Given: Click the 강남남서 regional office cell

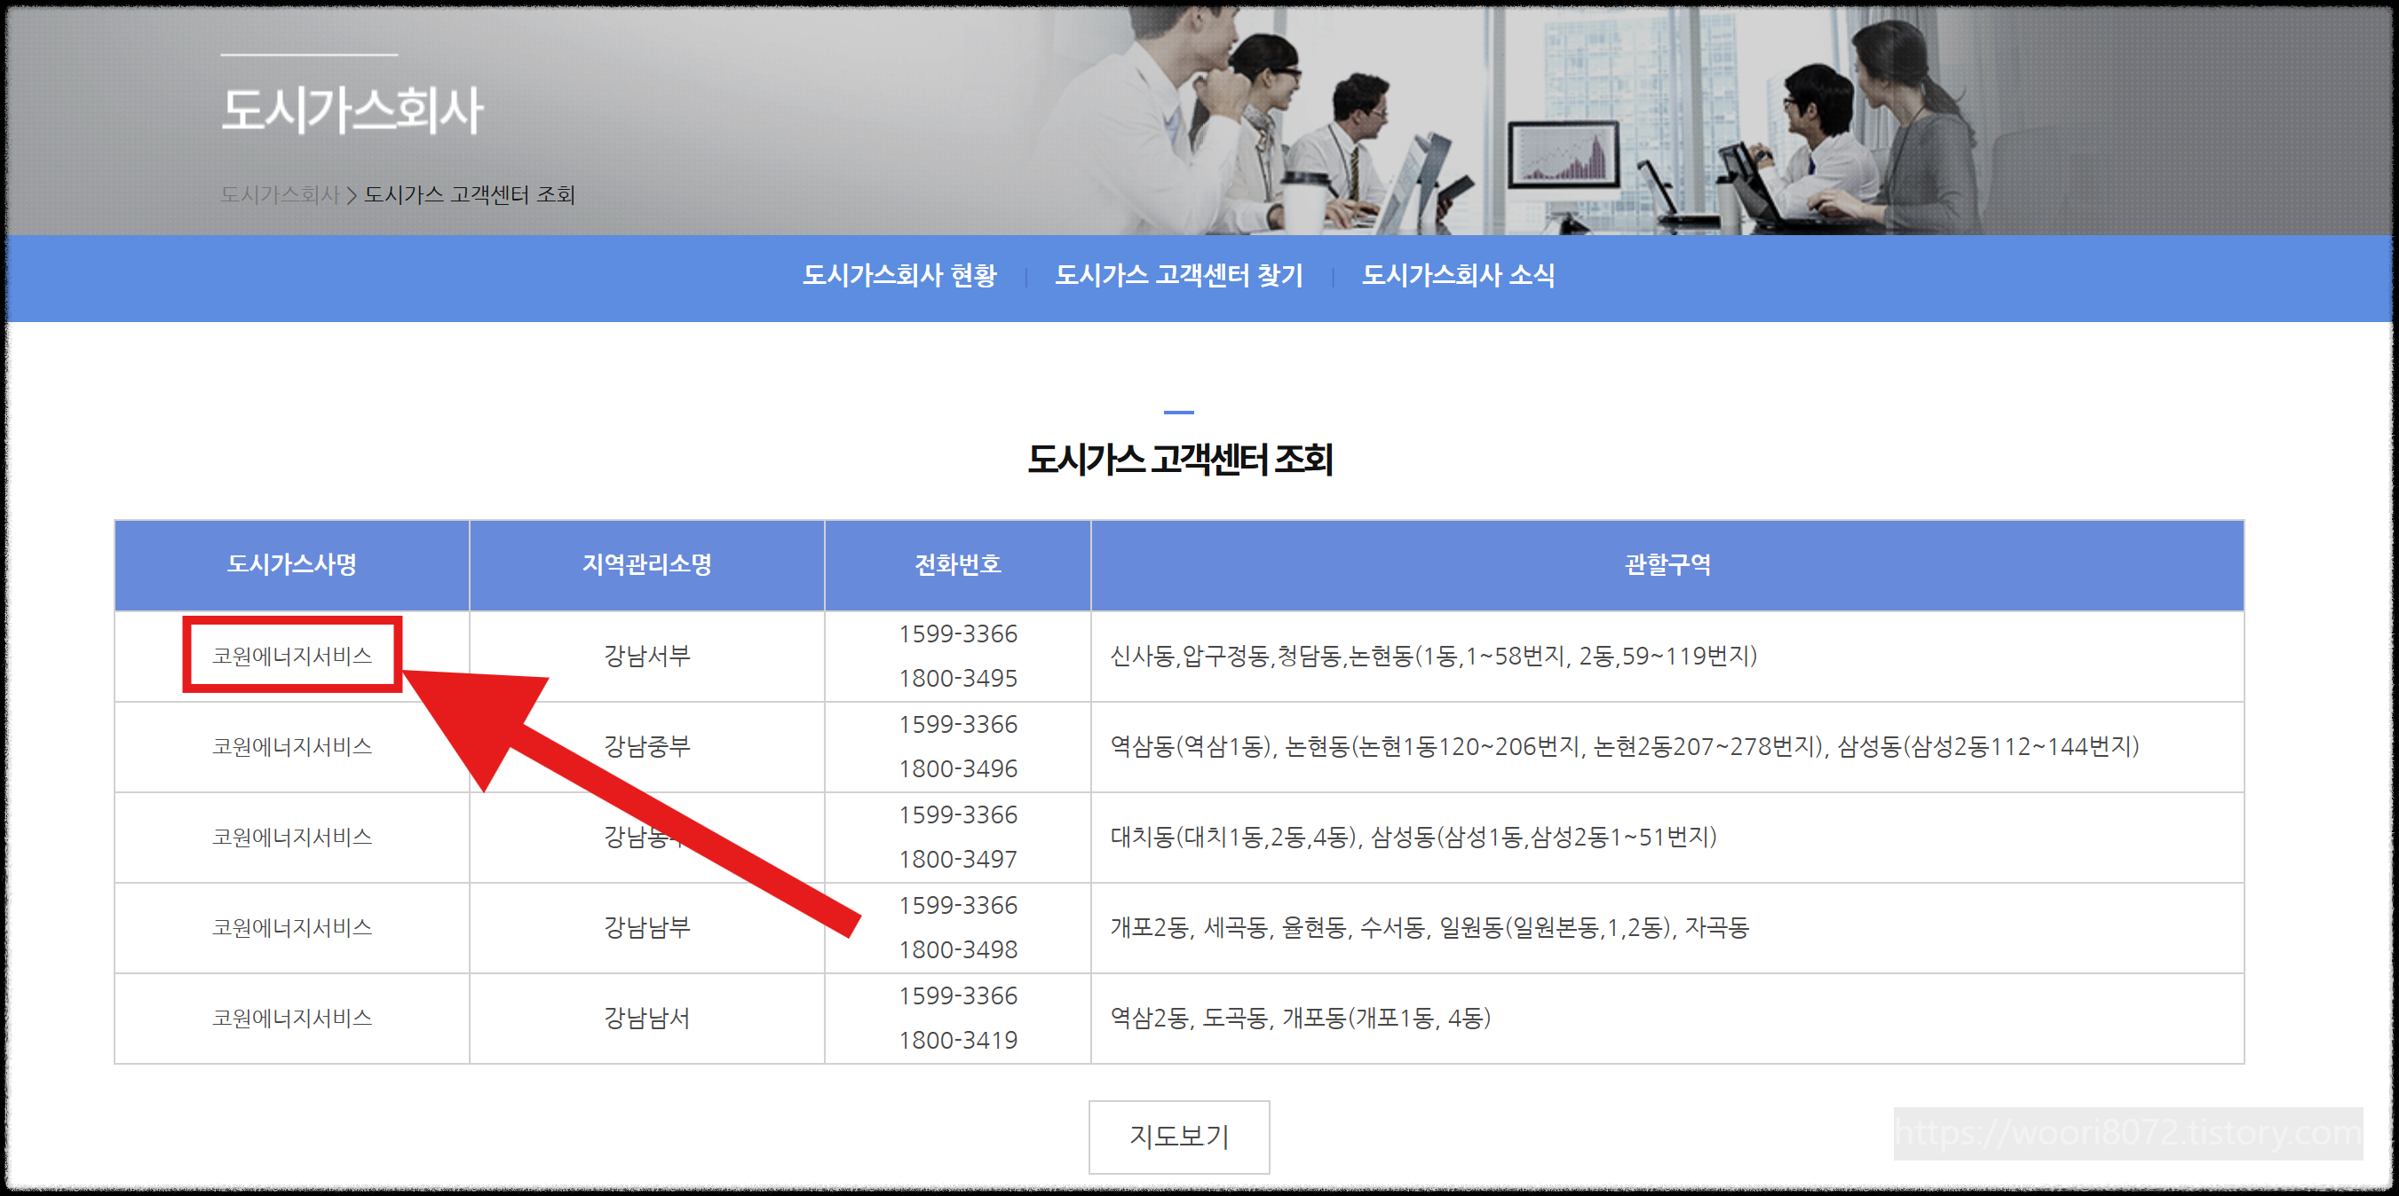Looking at the screenshot, I should pos(646,1018).
